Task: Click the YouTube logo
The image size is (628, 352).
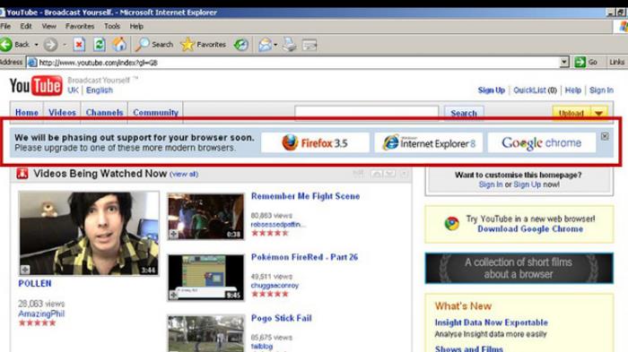Action: tap(36, 86)
